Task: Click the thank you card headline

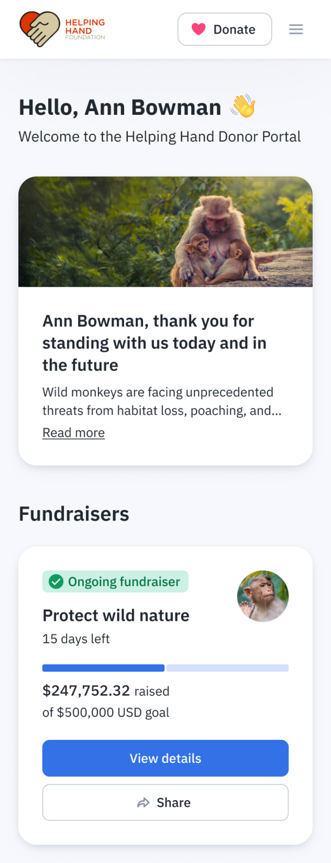Action: [x=155, y=343]
